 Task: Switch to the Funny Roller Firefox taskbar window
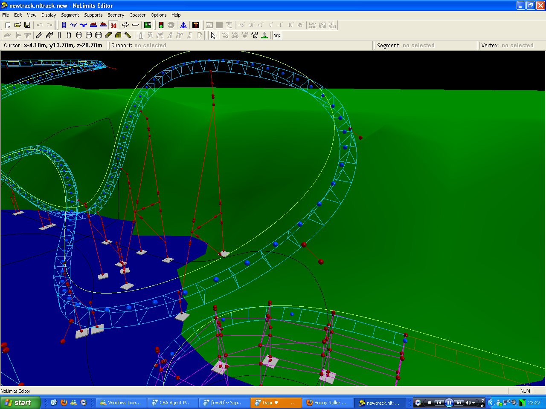(327, 403)
